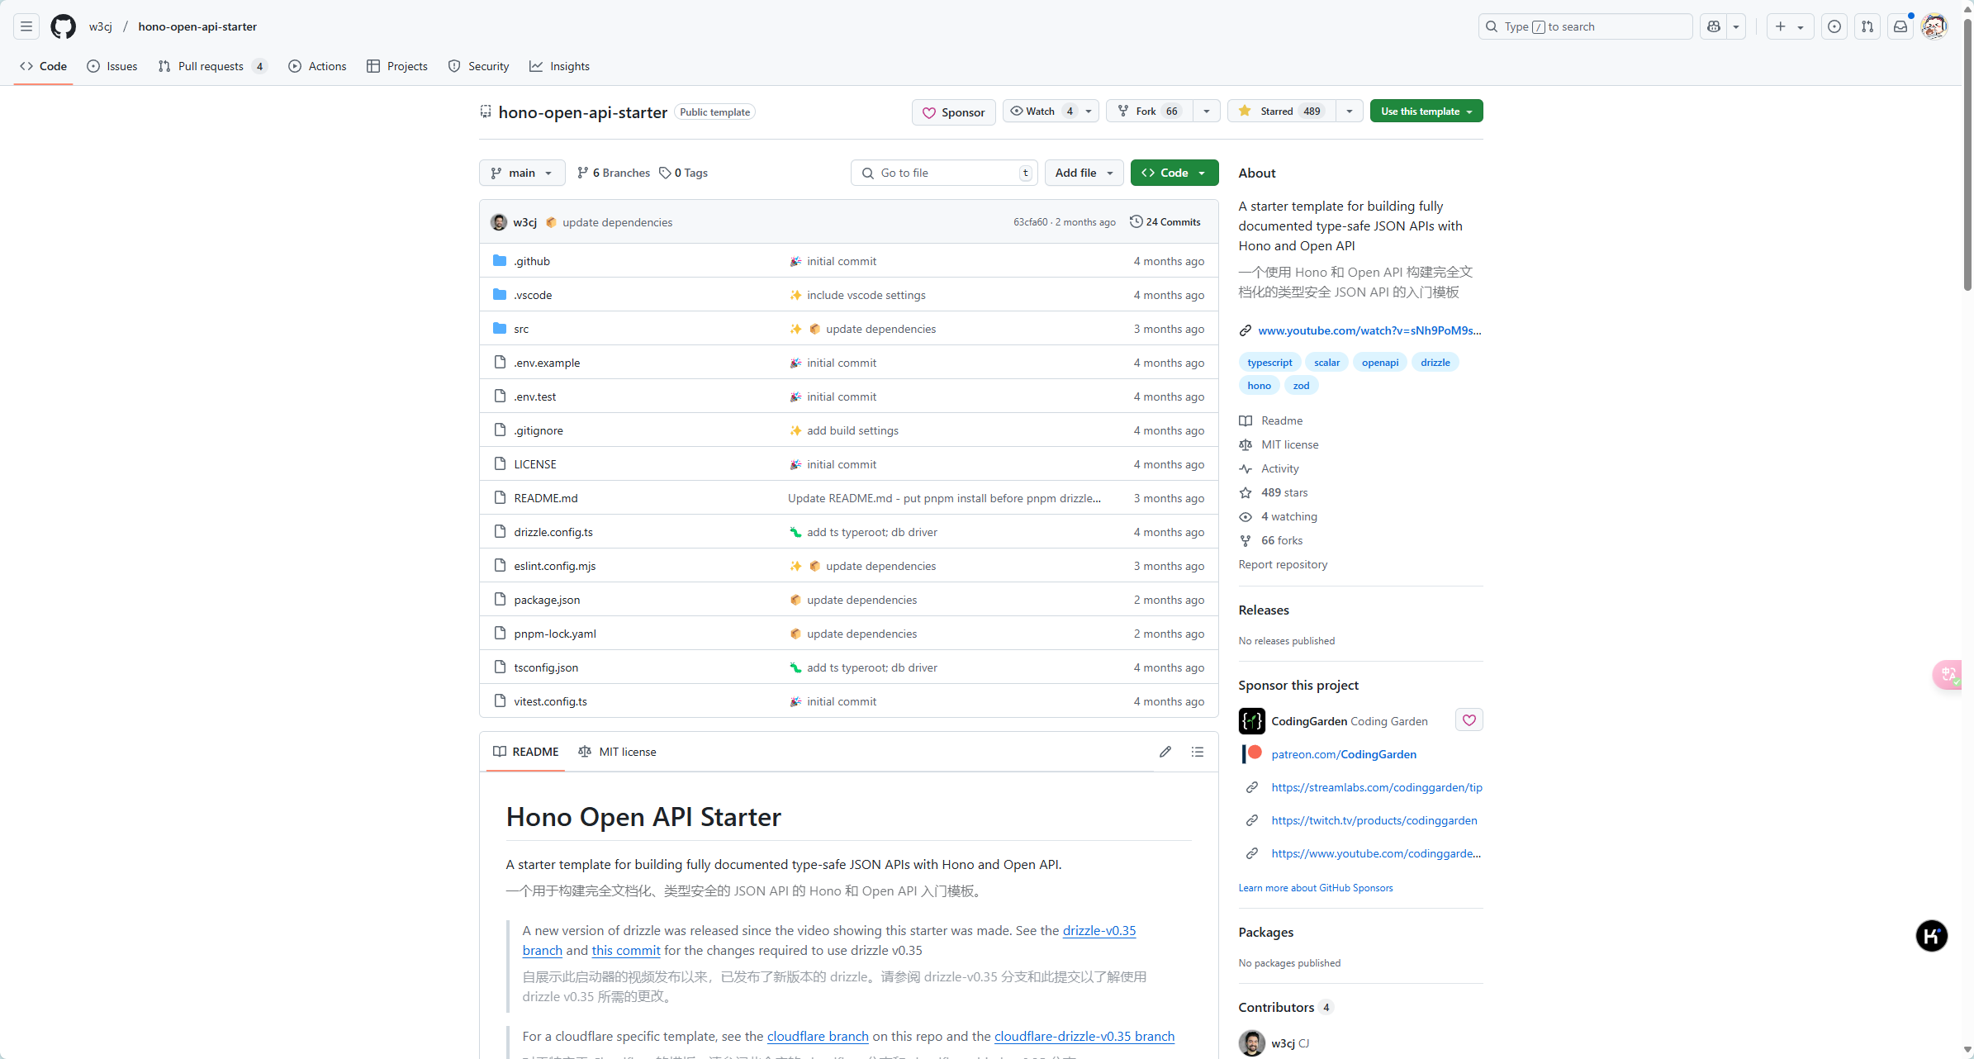
Task: Open the README outline list icon
Action: 1197,752
